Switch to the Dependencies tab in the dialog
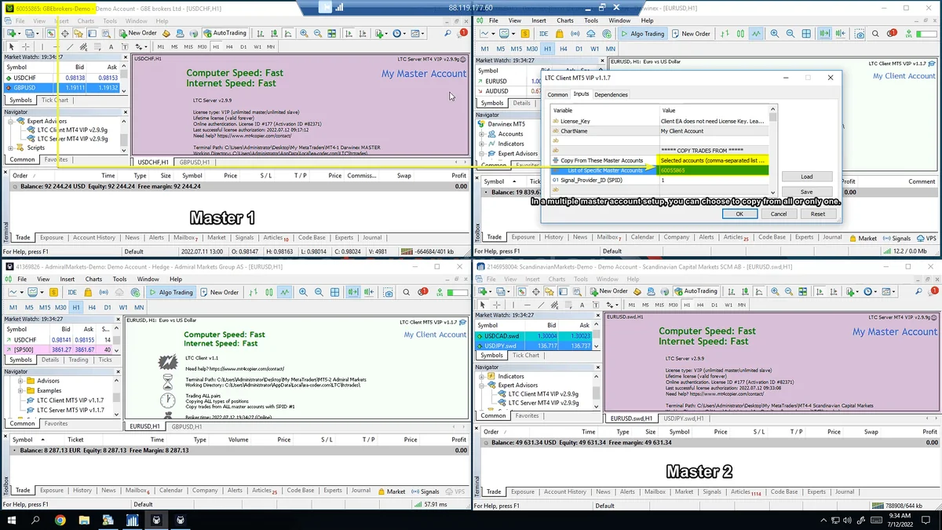 (611, 95)
